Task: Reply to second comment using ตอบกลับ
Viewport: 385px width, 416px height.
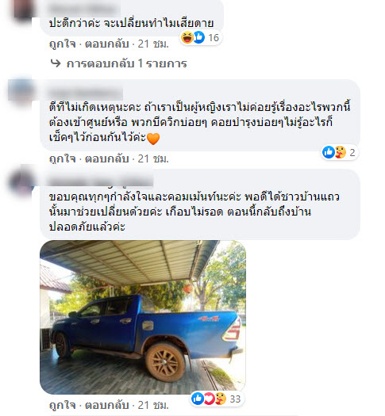Action: tap(107, 159)
